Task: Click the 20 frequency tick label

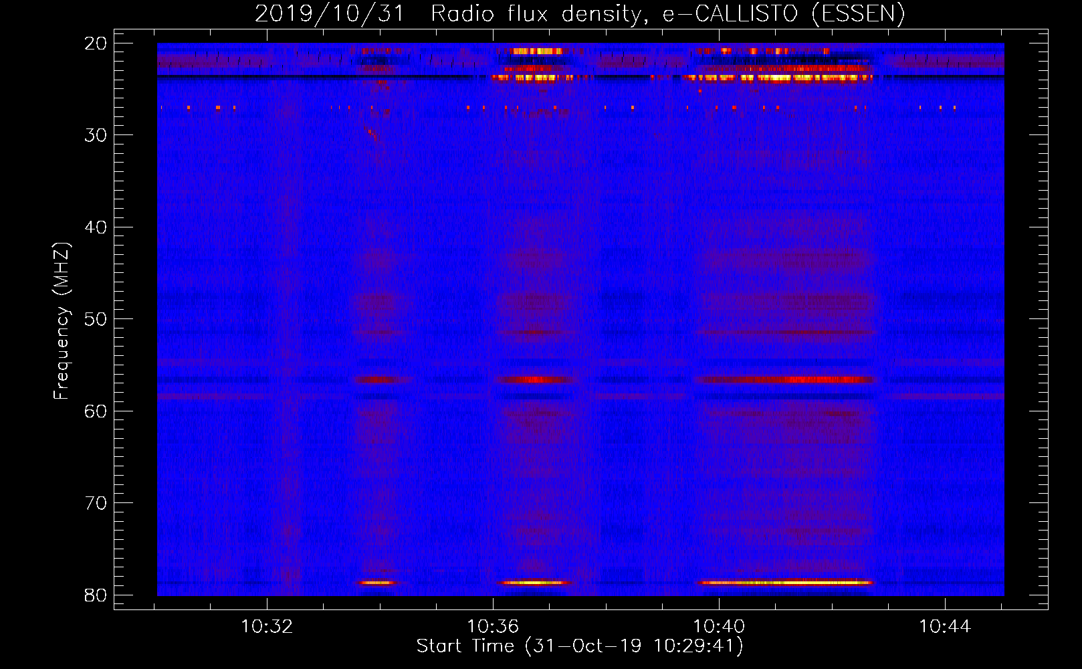Action: click(96, 43)
